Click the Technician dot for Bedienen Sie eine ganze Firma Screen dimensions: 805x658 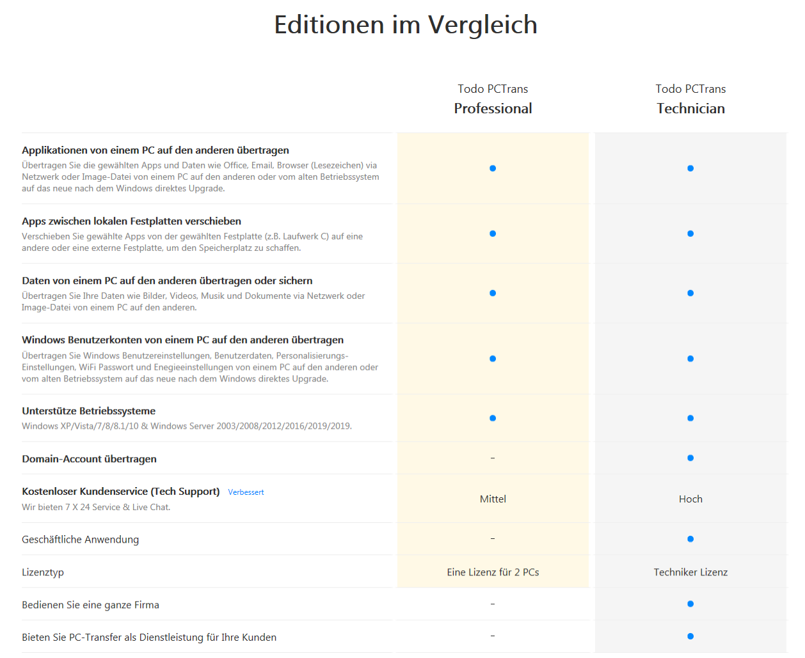tap(690, 604)
